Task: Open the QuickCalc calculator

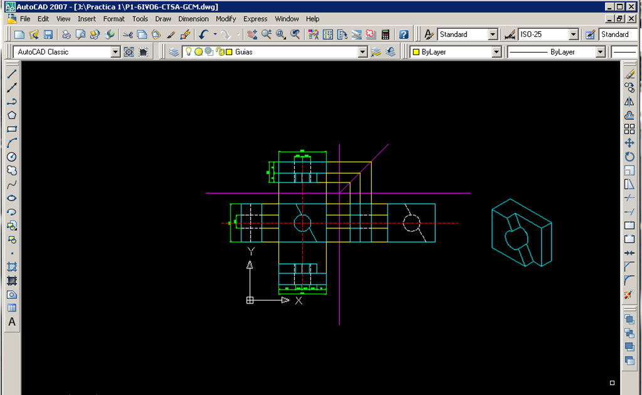Action: point(386,34)
